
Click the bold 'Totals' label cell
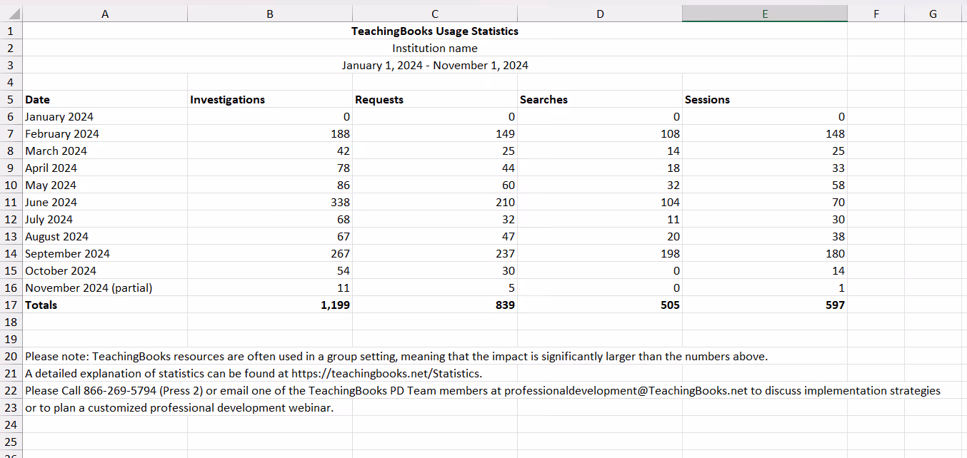(x=106, y=305)
